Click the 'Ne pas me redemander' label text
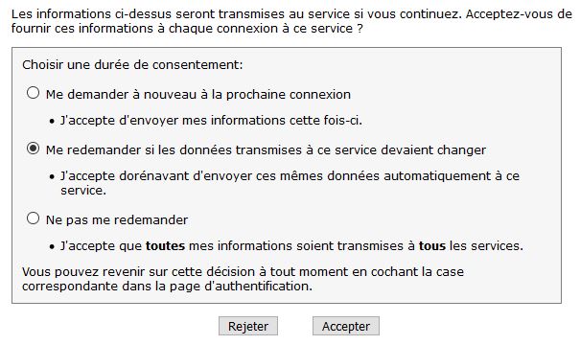580x345 pixels. [117, 220]
